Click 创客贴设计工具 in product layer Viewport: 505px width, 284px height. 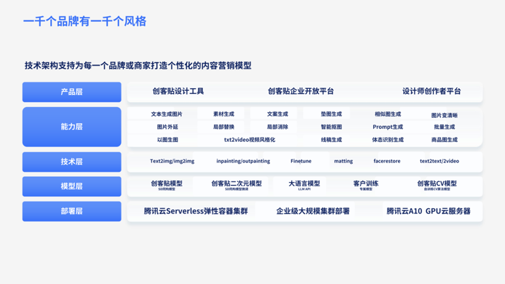click(178, 91)
